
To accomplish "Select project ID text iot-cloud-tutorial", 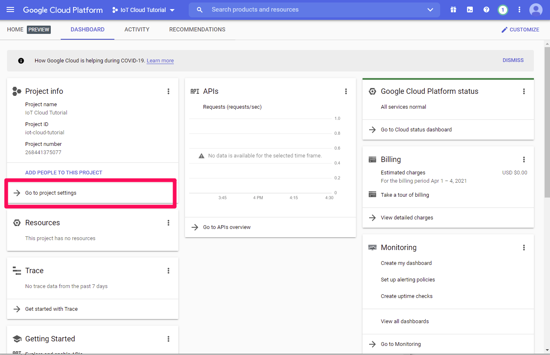I will pos(45,133).
